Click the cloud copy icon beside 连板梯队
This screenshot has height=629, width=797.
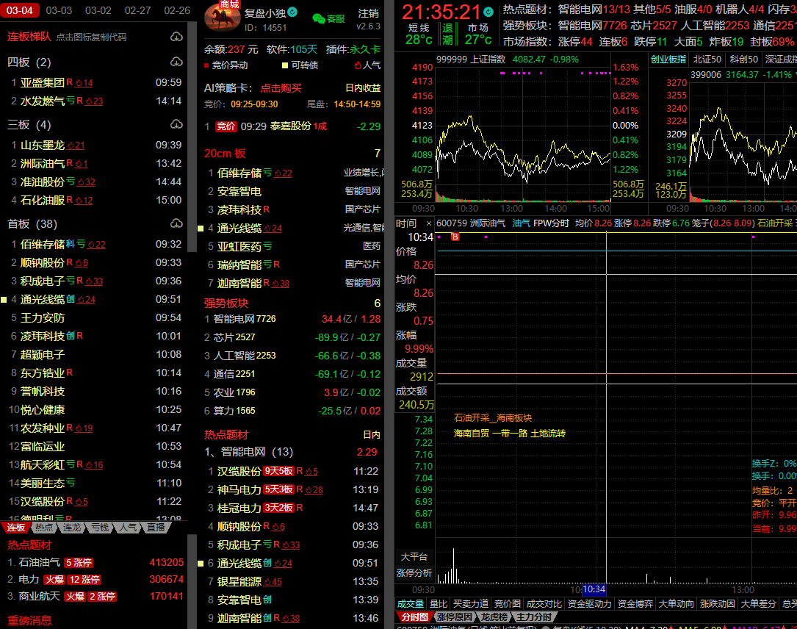(176, 37)
